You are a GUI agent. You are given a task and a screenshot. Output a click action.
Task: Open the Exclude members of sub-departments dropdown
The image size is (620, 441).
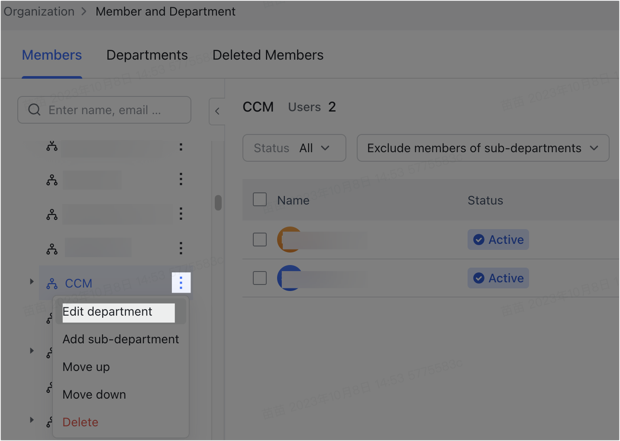coord(483,148)
